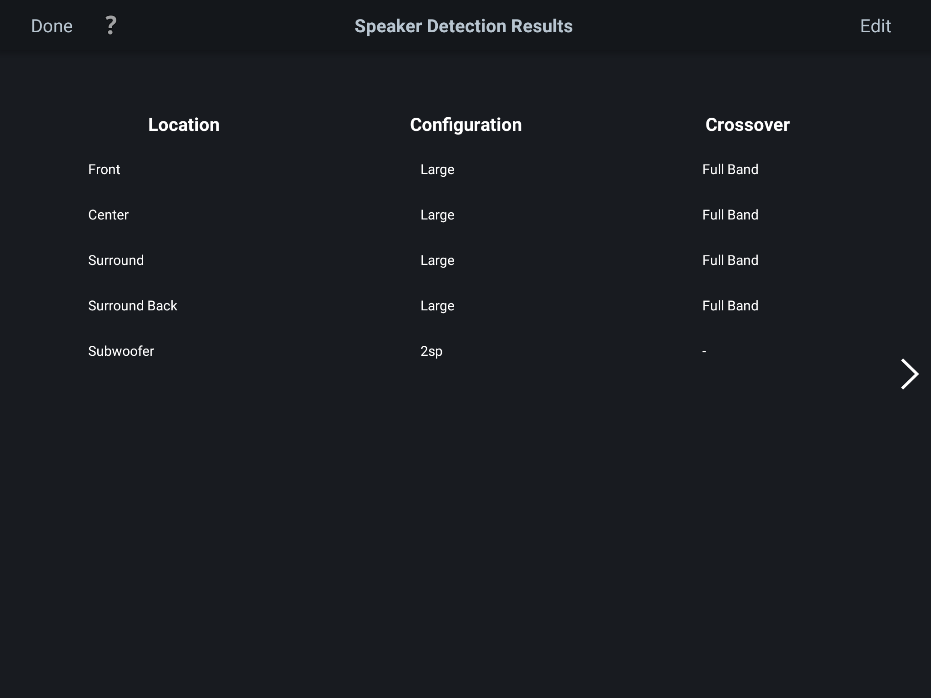The width and height of the screenshot is (931, 698).
Task: Click Surround Back's Large configuration value
Action: coord(437,306)
